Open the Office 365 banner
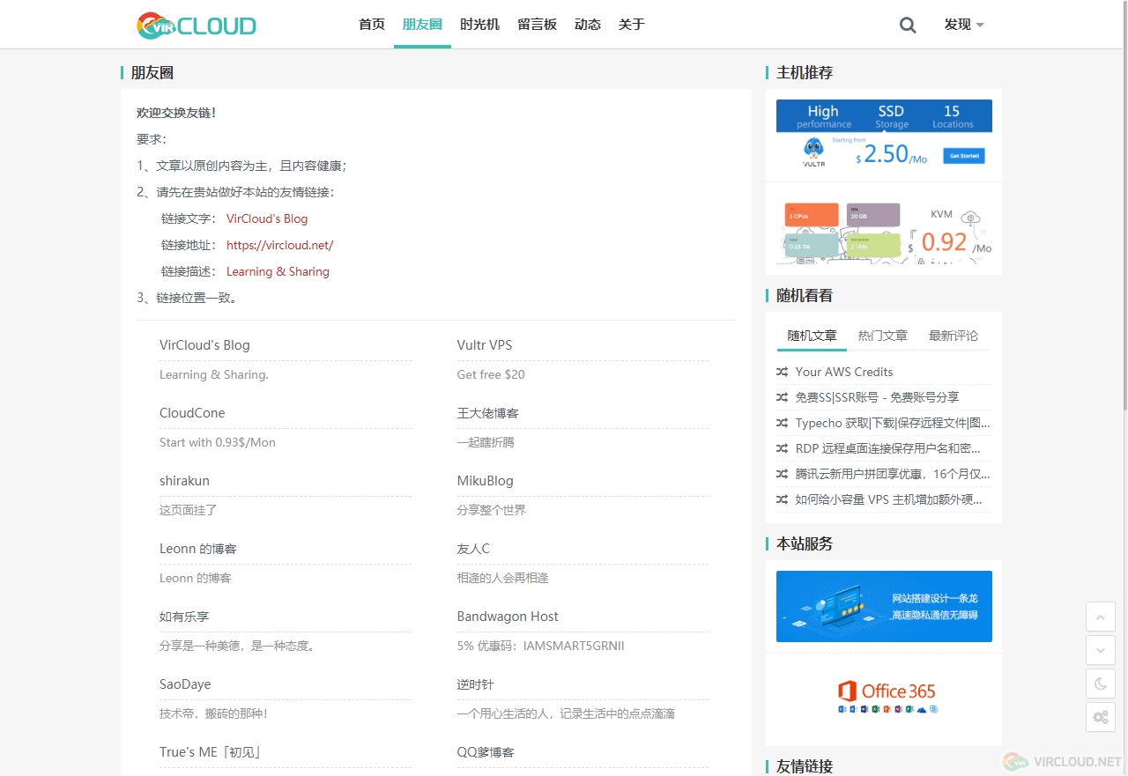 tap(884, 700)
